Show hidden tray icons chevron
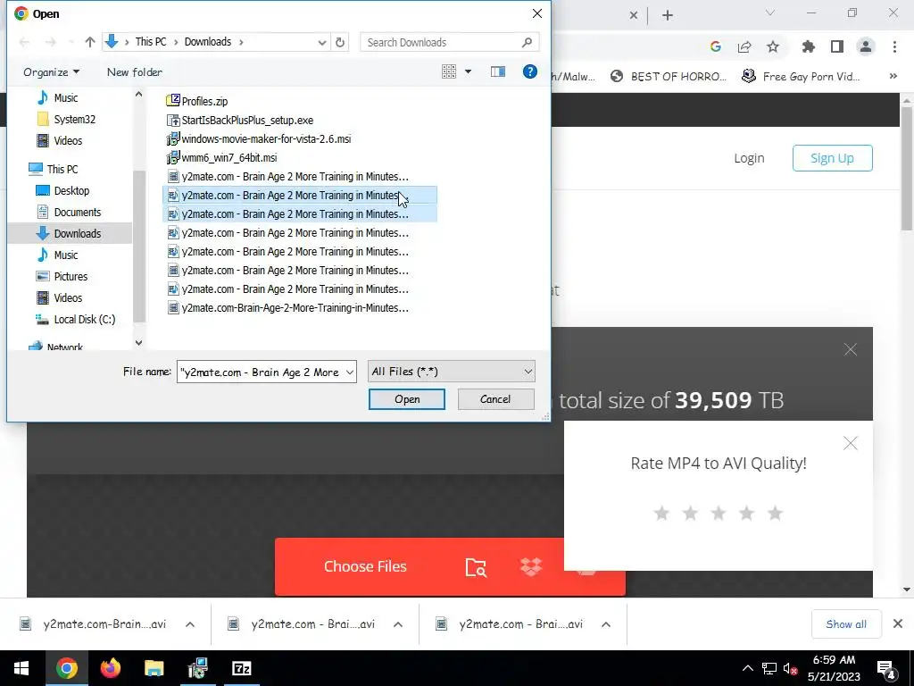This screenshot has width=914, height=686. (747, 668)
